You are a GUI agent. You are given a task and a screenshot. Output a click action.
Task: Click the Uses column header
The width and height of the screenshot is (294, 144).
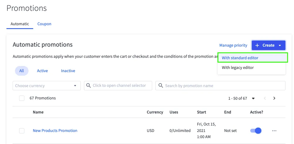coord(174,112)
